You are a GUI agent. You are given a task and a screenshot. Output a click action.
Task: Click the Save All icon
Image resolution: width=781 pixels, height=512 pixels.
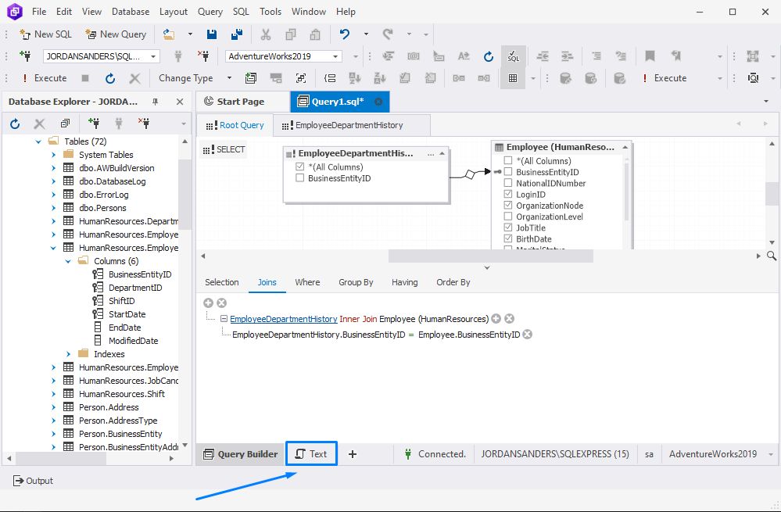click(x=237, y=34)
